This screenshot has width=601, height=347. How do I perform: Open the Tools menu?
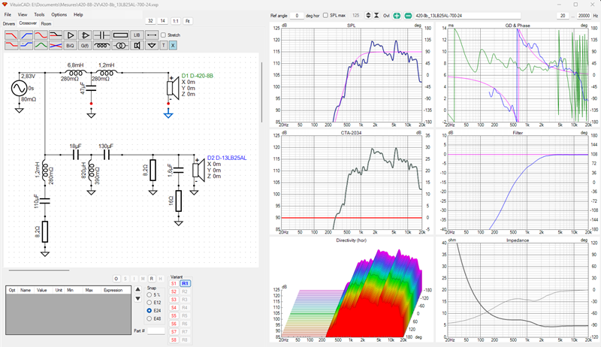[x=39, y=14]
